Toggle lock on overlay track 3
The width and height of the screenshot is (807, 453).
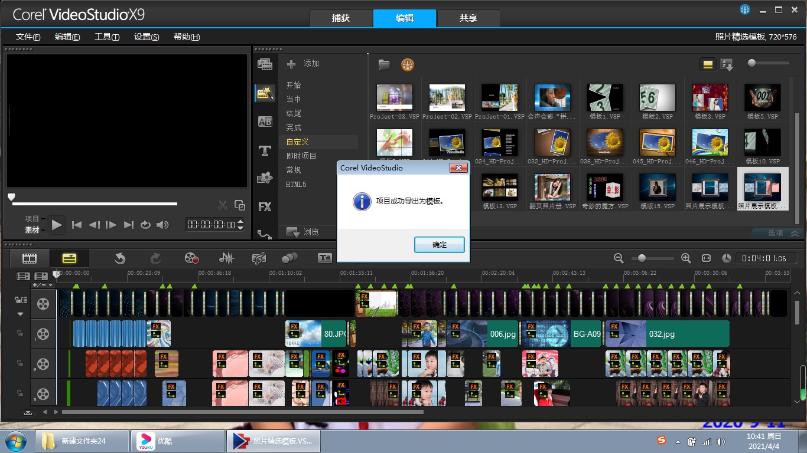[x=20, y=393]
